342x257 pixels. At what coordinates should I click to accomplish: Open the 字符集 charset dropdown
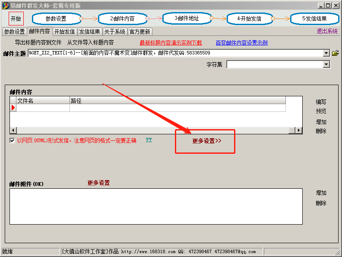(326, 64)
